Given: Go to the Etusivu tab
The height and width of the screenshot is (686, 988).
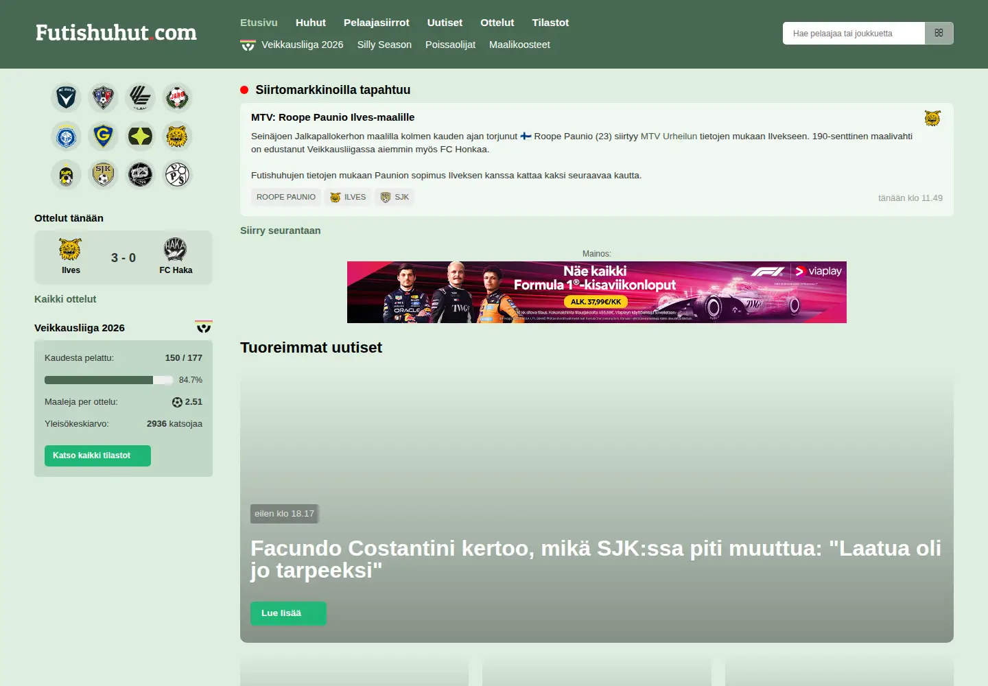Looking at the screenshot, I should 259,23.
